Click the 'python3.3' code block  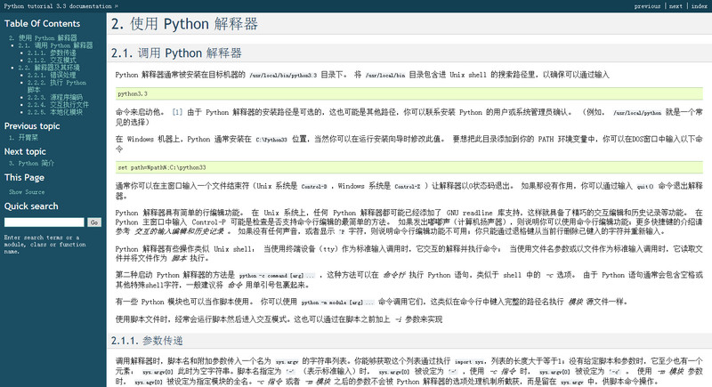coord(409,94)
